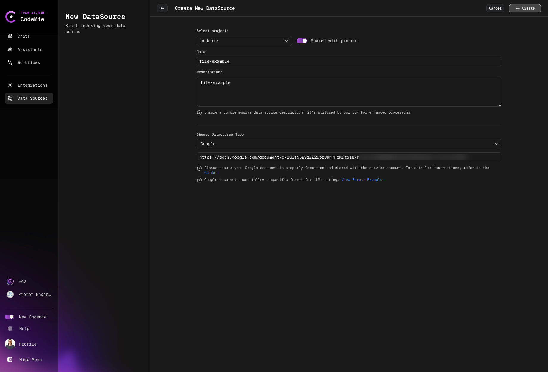Click the Prompt Engineering icon

[10, 294]
